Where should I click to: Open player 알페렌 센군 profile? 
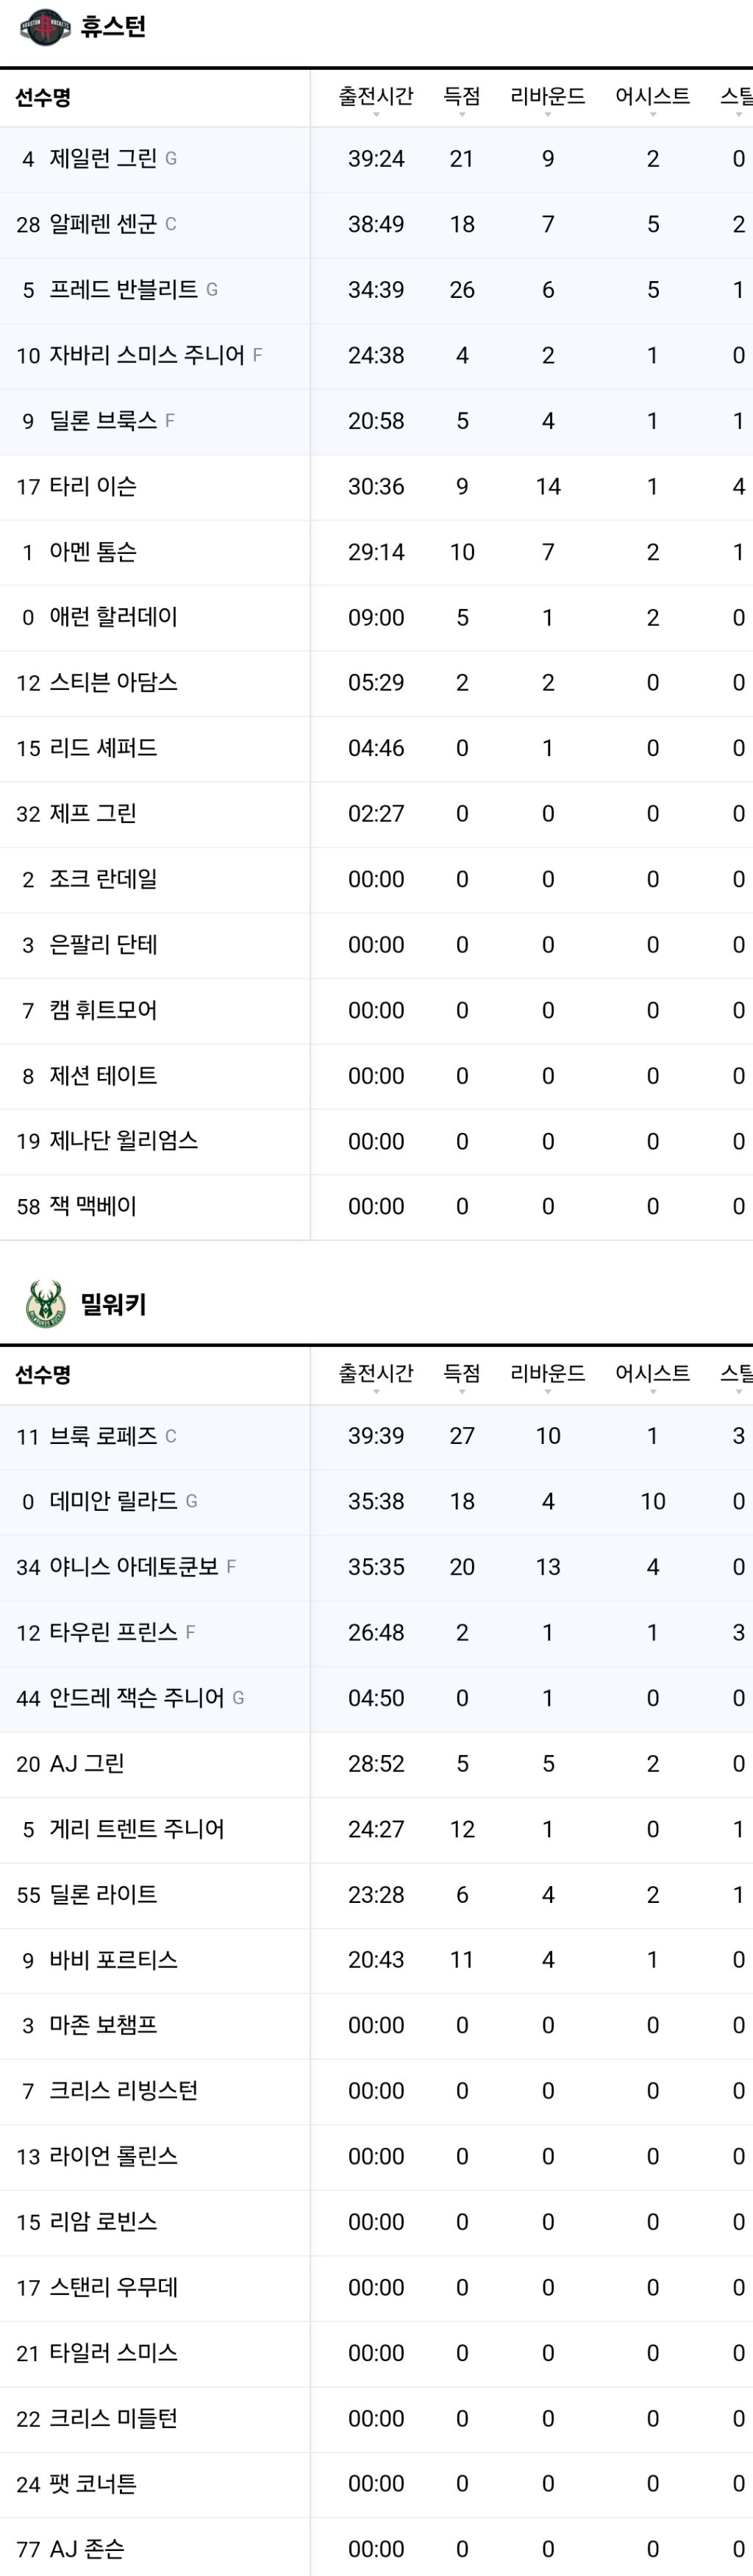[103, 224]
